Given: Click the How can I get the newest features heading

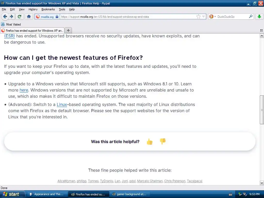Looking at the screenshot, I should tap(73, 57).
